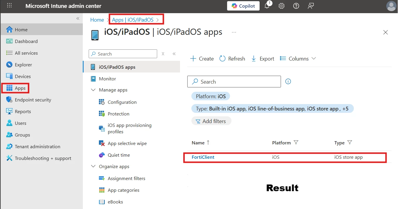Viewport: 398px width, 209px height.
Task: Open Dashboard from the sidebar
Action: pyautogui.click(x=26, y=41)
